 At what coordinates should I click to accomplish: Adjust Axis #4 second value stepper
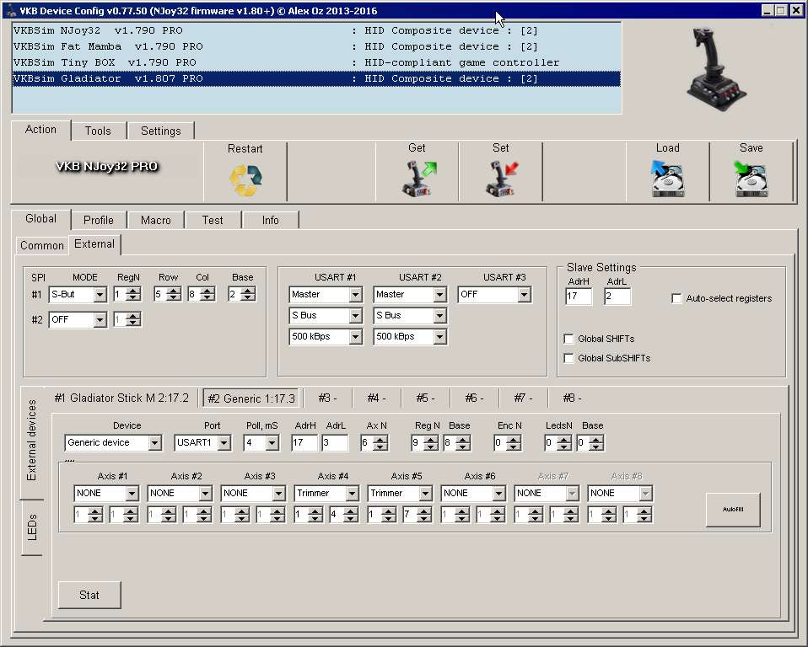pyautogui.click(x=351, y=514)
